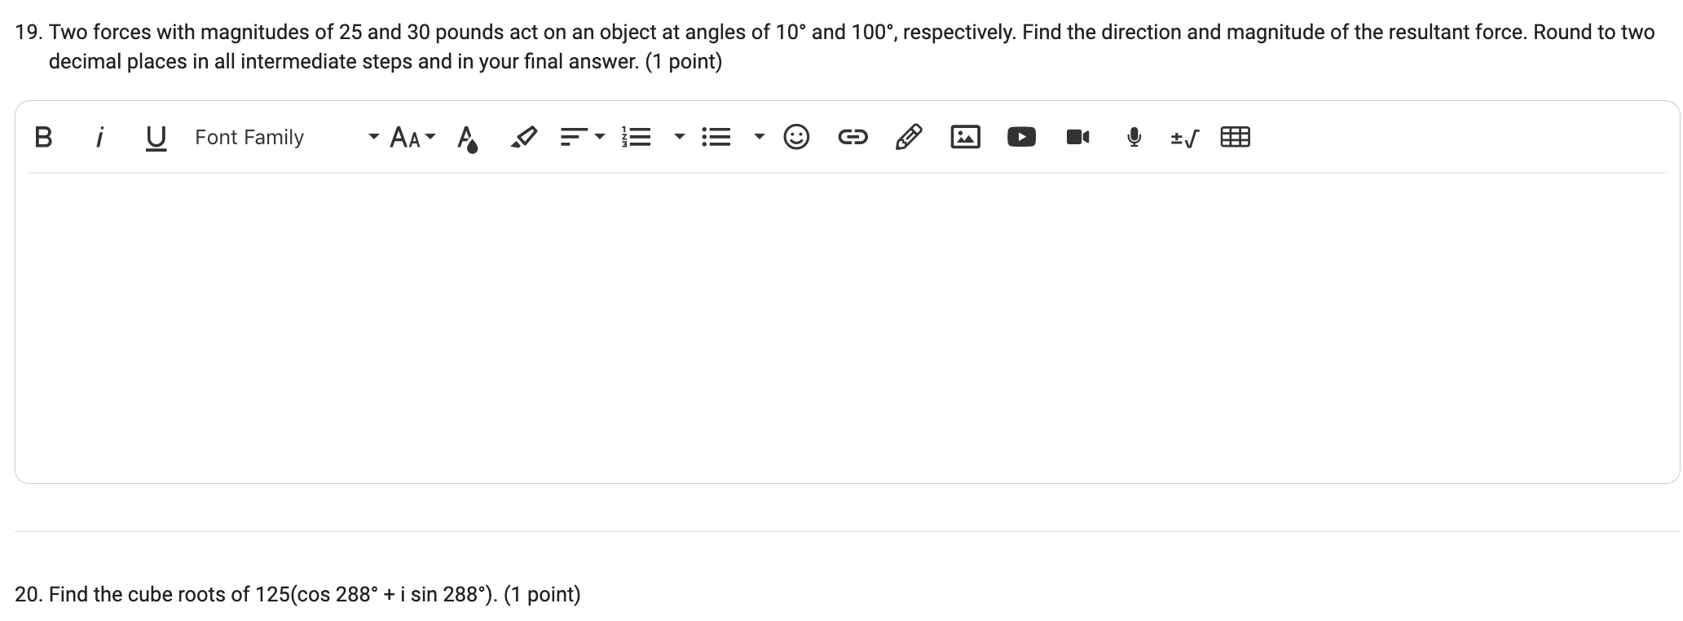Open the text color tool
Screen dimensions: 1683x621
pyautogui.click(x=467, y=137)
